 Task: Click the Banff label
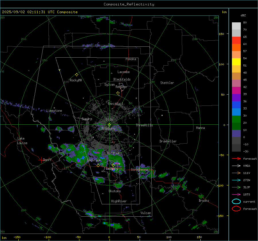pyautogui.click(x=47, y=160)
